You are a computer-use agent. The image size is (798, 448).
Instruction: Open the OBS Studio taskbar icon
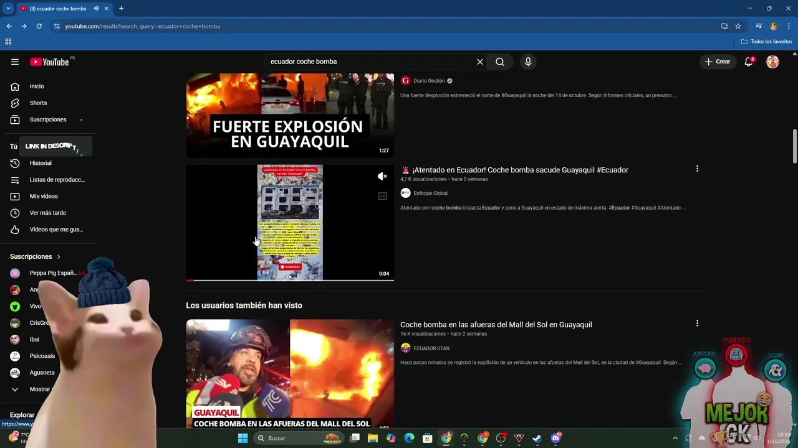click(x=501, y=438)
